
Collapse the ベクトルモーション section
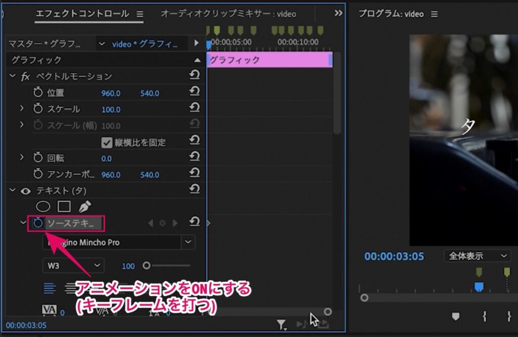pos(13,76)
